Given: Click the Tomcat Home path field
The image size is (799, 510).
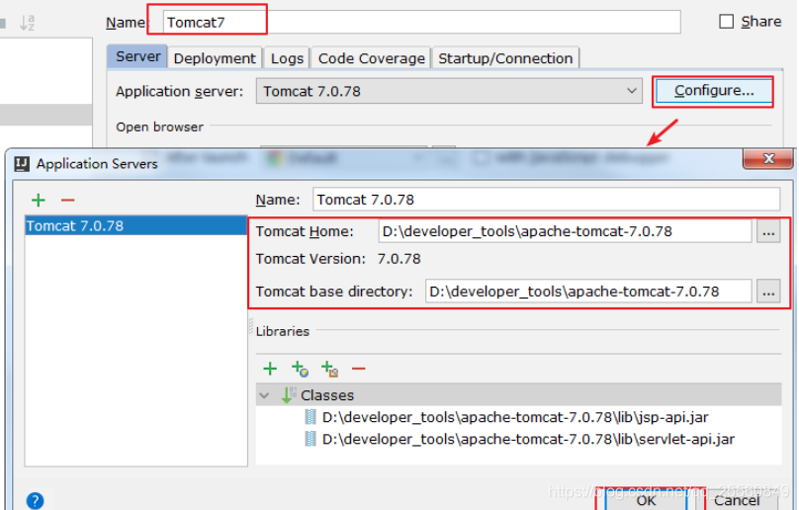Looking at the screenshot, I should coord(565,231).
